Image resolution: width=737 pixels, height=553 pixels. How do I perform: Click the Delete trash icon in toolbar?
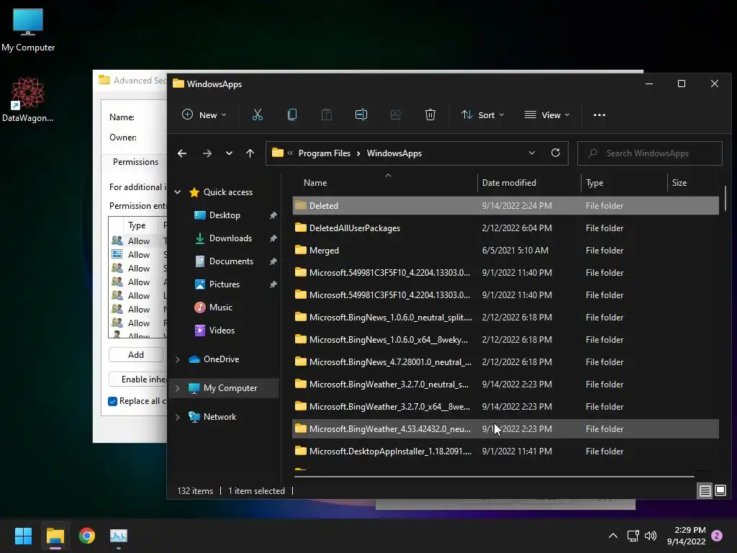(x=430, y=114)
